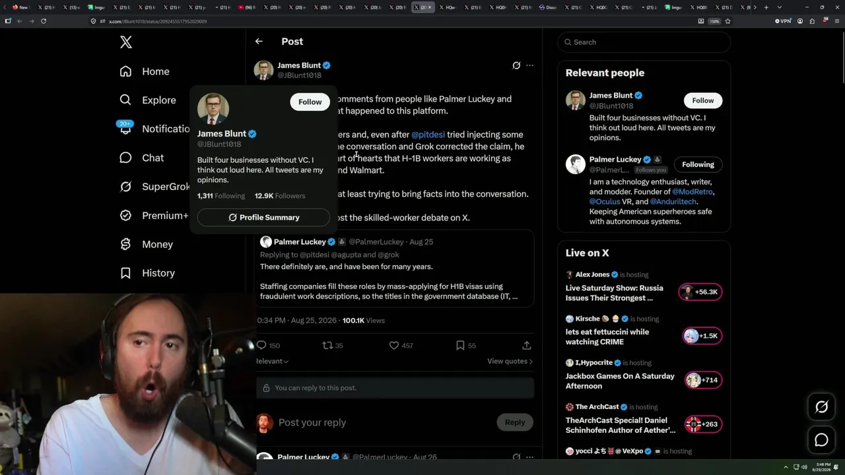Click the @Oculus link in Palmer's bio
845x475 pixels.
point(605,202)
